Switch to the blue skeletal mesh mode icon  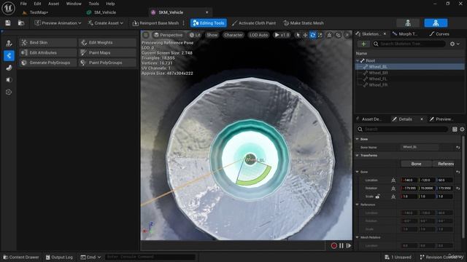(436, 23)
